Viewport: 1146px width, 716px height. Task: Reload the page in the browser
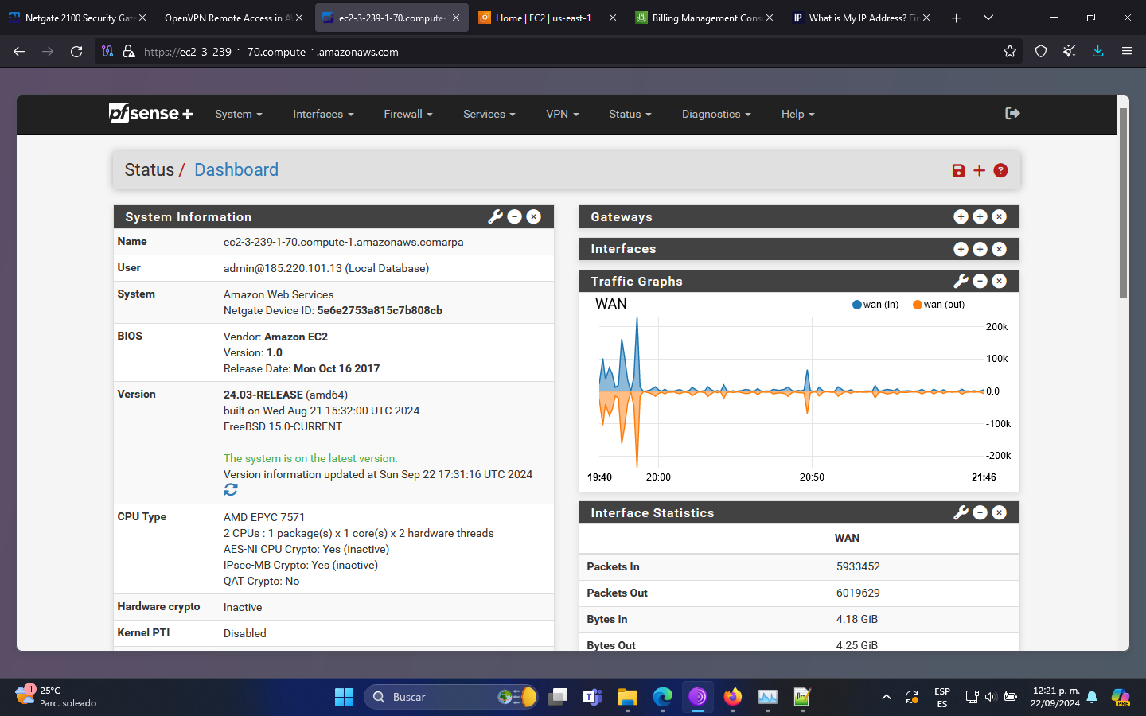pos(76,51)
